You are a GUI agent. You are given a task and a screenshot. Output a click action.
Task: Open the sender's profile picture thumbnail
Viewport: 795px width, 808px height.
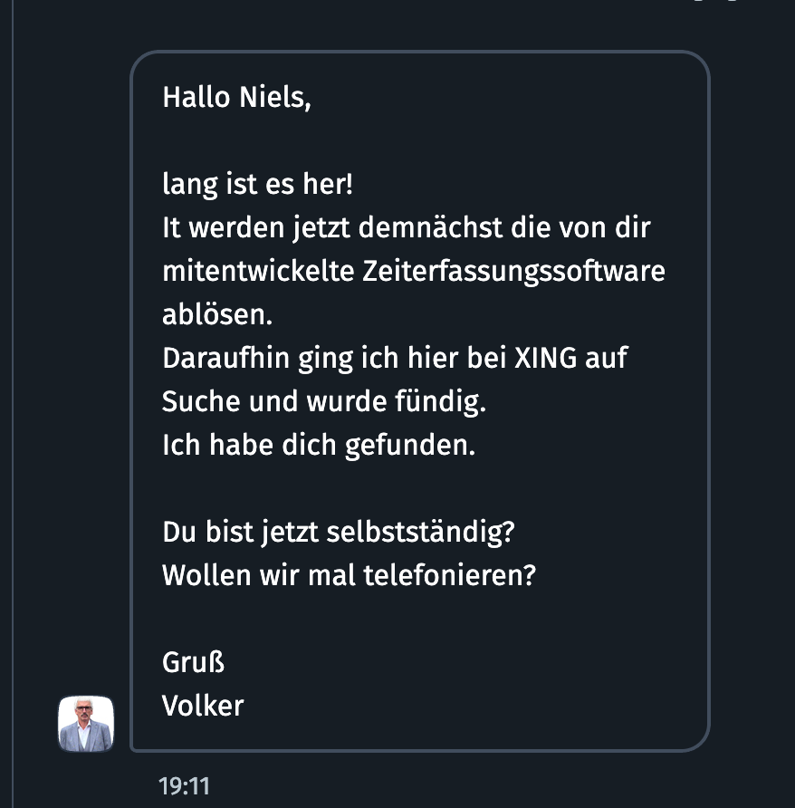pyautogui.click(x=86, y=724)
